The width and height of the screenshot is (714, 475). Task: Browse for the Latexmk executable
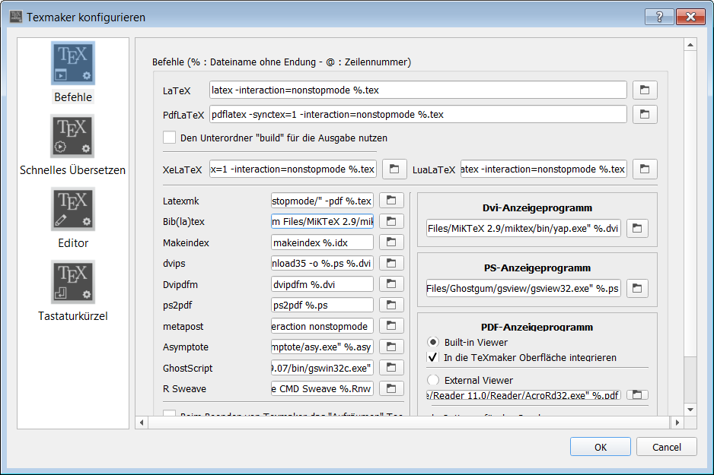[391, 201]
